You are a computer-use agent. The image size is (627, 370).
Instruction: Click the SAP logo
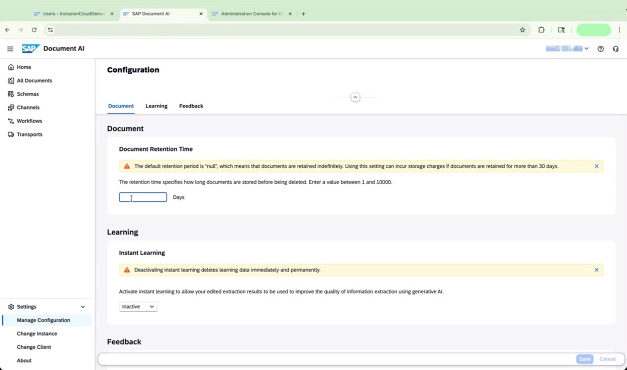point(31,48)
